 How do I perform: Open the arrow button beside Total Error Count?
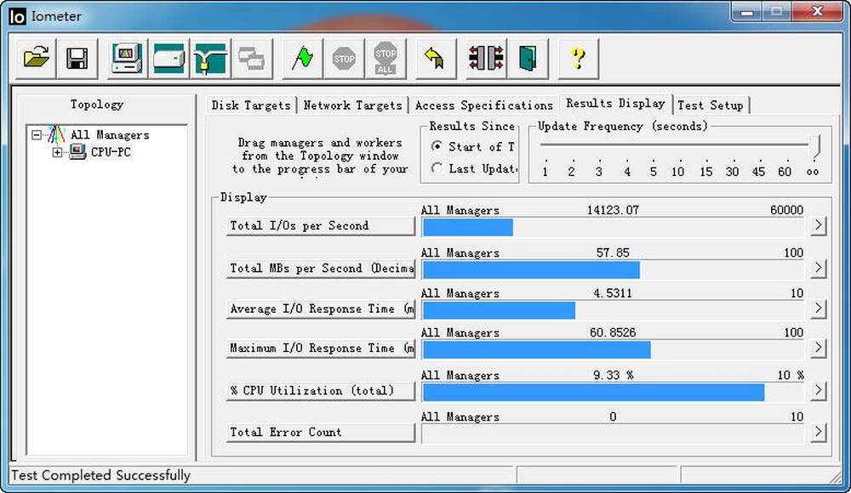point(819,433)
